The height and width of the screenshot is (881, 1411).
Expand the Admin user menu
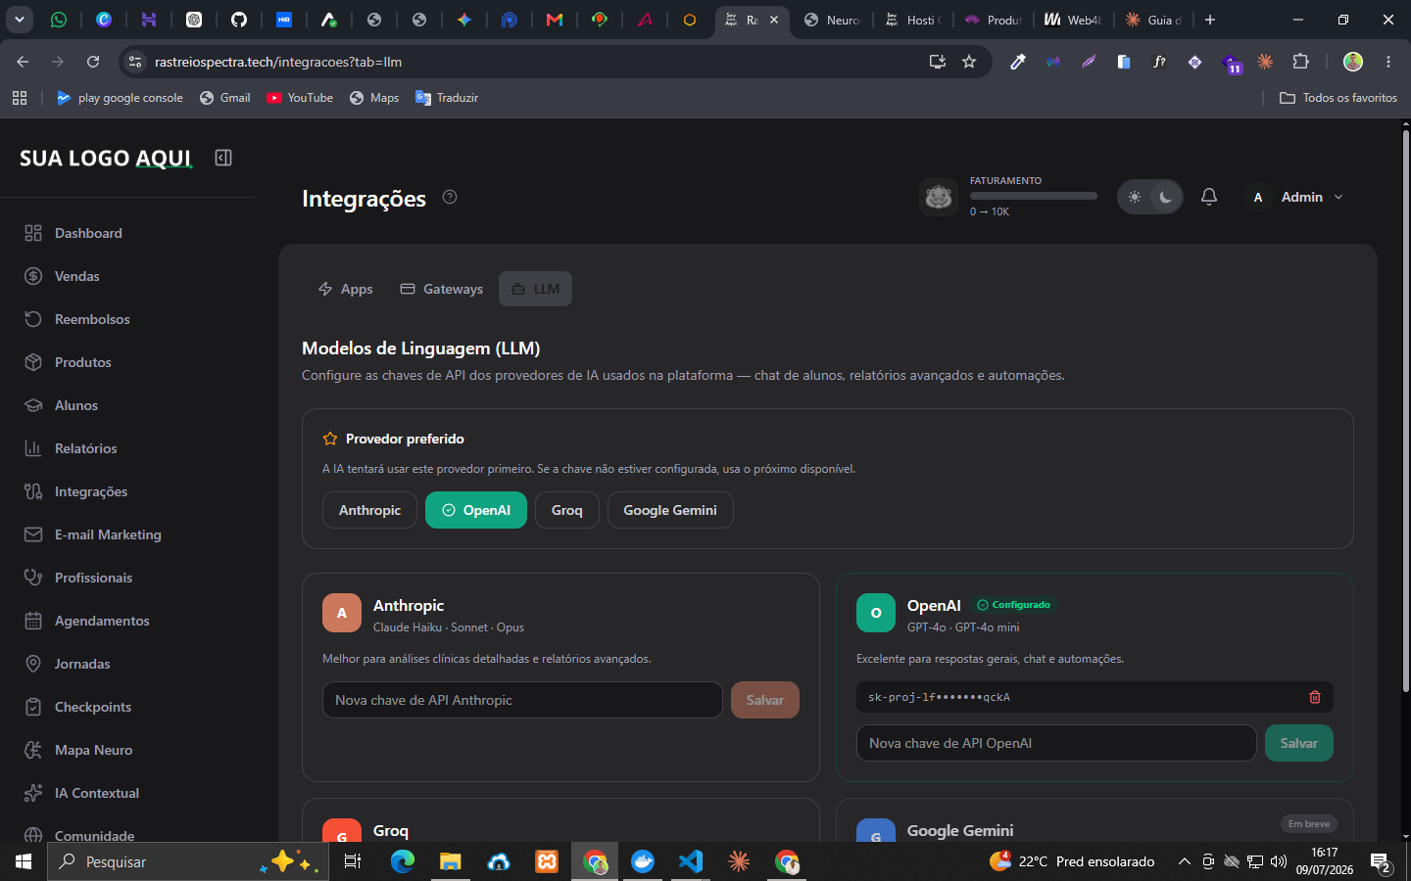(x=1298, y=197)
